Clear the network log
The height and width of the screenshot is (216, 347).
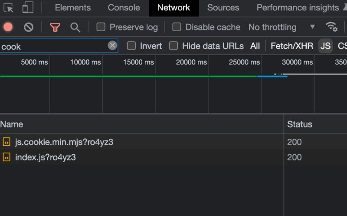29,27
